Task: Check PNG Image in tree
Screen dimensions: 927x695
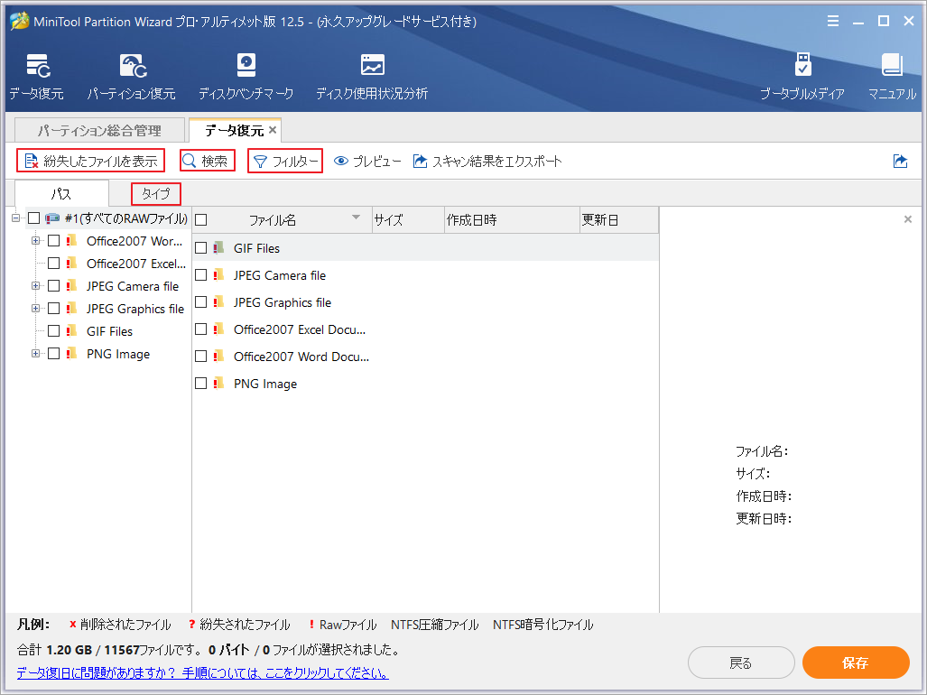Action: [54, 354]
